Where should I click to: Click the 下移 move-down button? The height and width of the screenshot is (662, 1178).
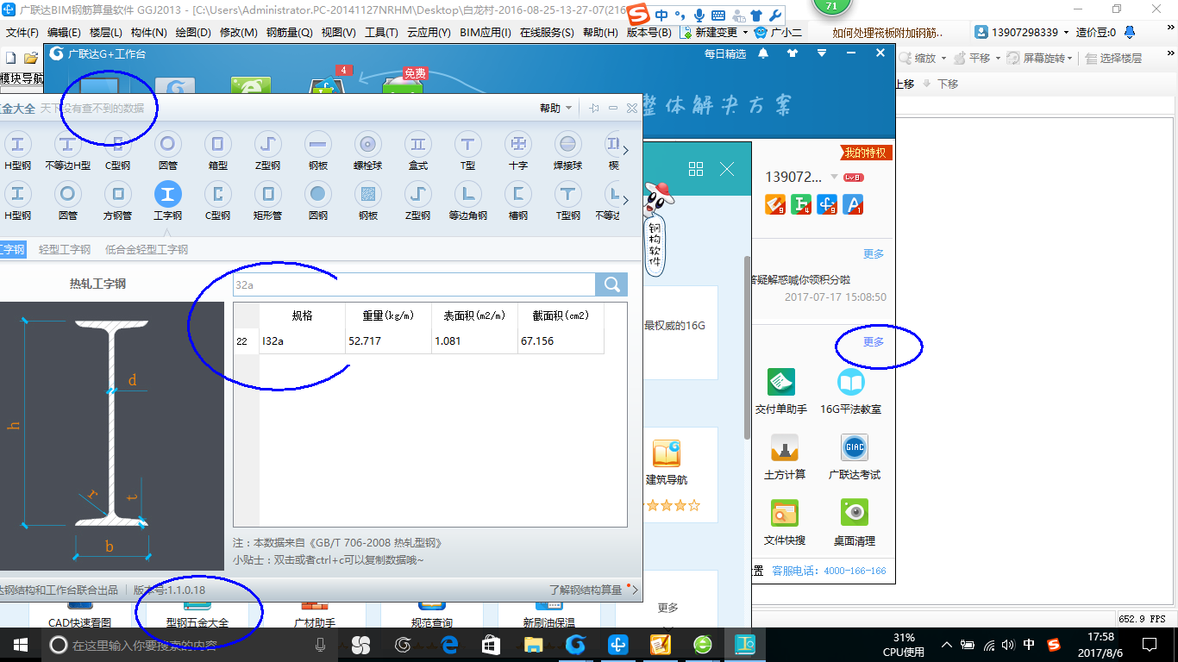pos(941,84)
